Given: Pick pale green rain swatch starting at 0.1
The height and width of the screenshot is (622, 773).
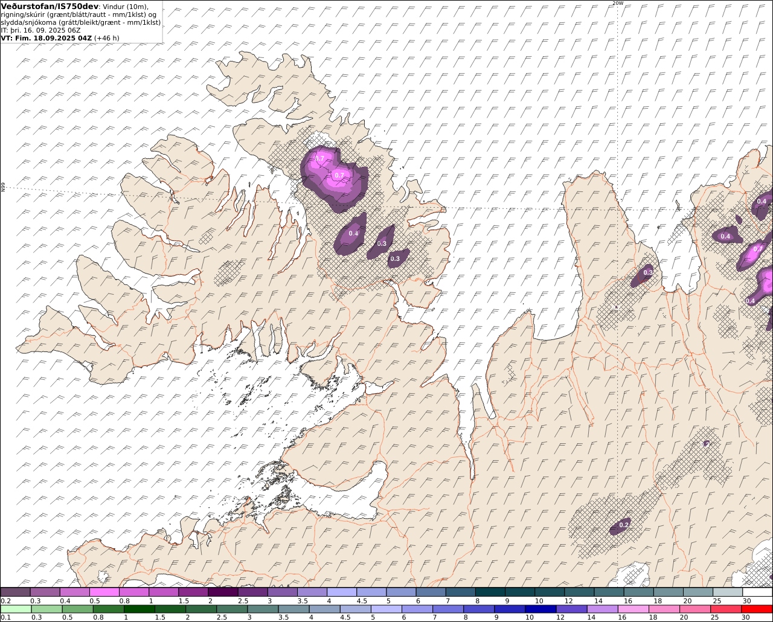Looking at the screenshot, I should tap(16, 609).
